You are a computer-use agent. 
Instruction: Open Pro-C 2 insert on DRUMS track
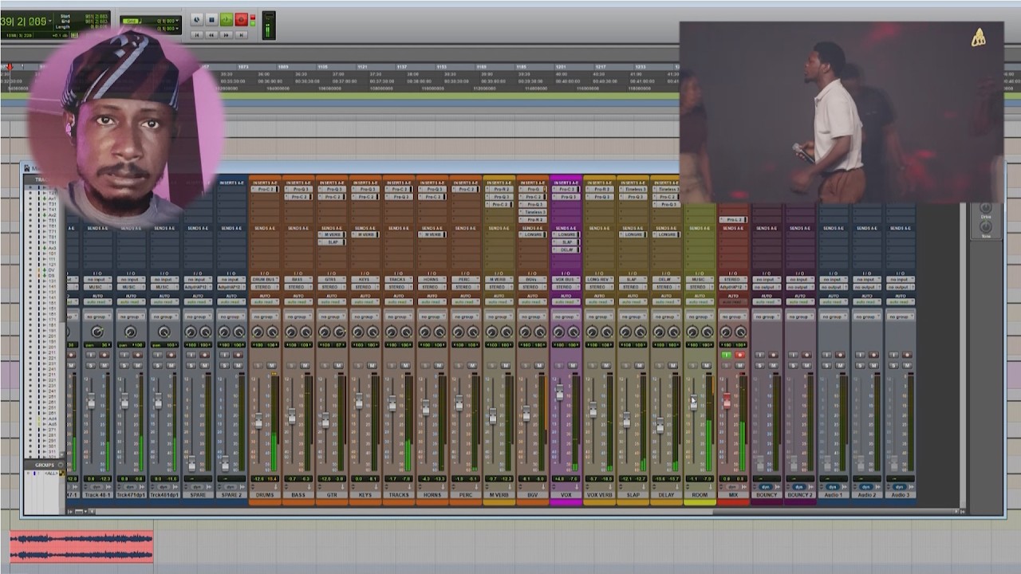pos(264,190)
